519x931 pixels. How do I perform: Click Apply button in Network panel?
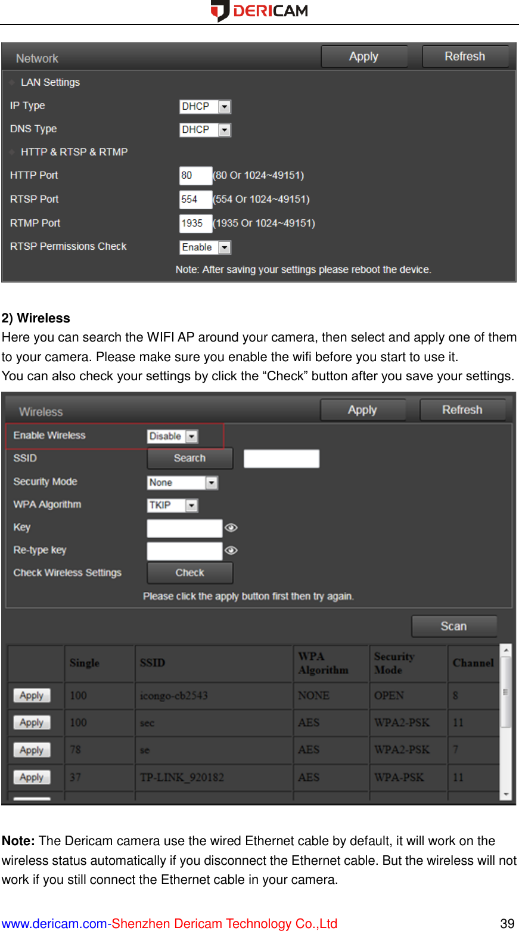(364, 57)
